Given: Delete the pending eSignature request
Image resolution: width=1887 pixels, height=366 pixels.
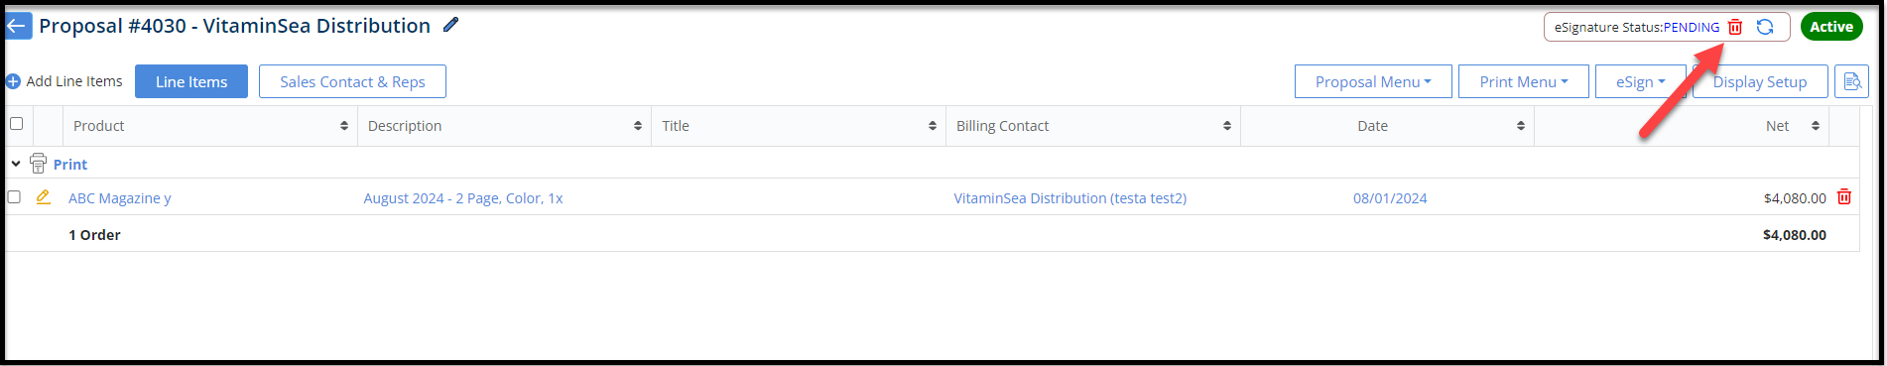Looking at the screenshot, I should tap(1735, 27).
